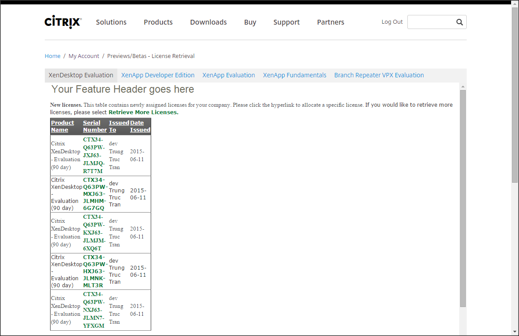Sort table by Date Issued header

pos(140,126)
